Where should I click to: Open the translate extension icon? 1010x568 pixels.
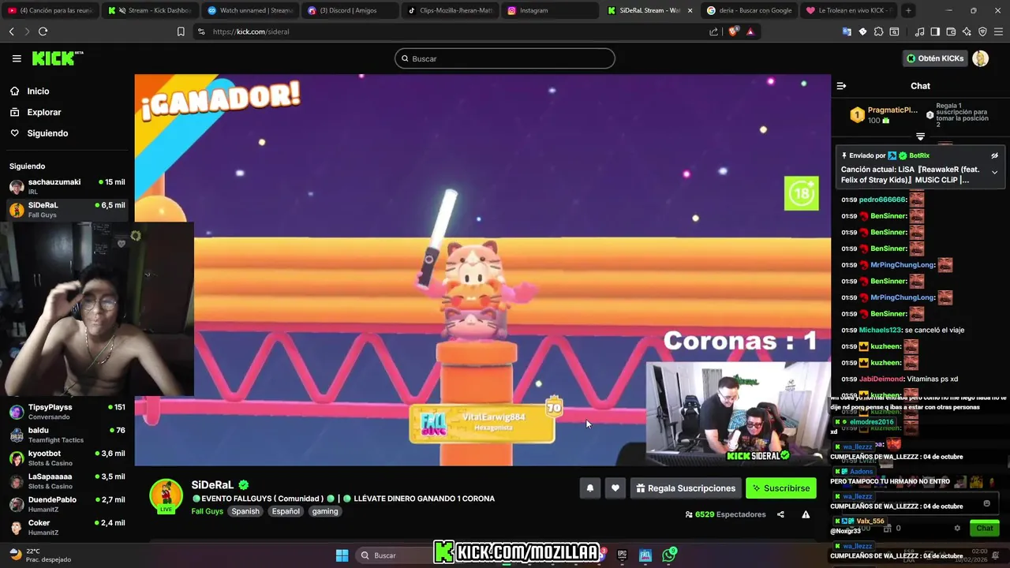pos(847,32)
